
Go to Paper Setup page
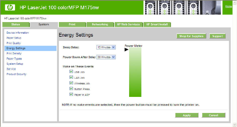tap(14, 38)
